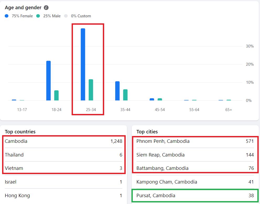Screen dimensions: 260x204
Task: Select the '75% Female' legend label
Action: pos(22,16)
